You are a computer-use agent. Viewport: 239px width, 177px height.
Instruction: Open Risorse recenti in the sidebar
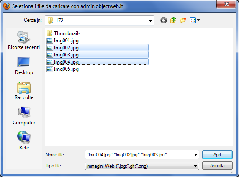tap(24, 40)
